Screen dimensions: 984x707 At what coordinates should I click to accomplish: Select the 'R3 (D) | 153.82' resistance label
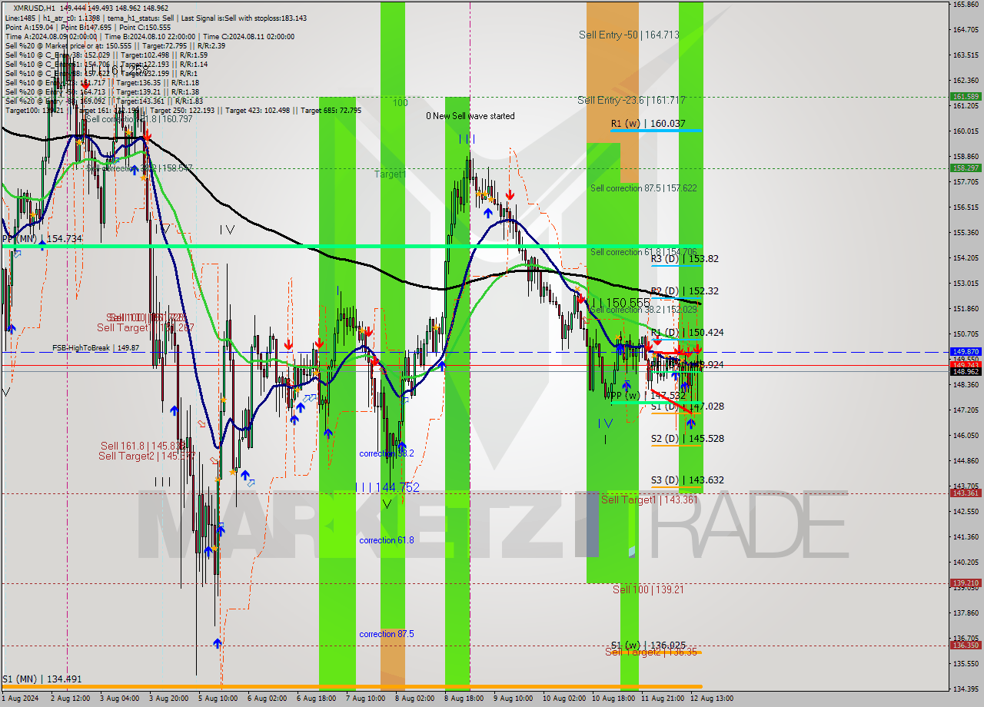point(685,259)
